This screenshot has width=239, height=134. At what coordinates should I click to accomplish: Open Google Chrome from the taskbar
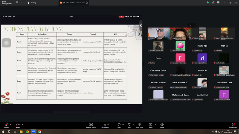(x=27, y=131)
